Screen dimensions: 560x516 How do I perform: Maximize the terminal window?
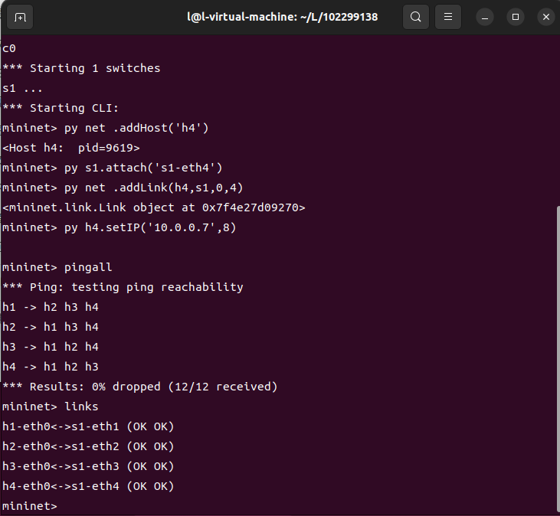tap(516, 17)
